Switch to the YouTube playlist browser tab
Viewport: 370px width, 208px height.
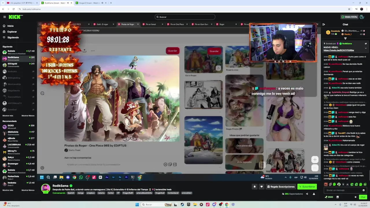[22, 3]
